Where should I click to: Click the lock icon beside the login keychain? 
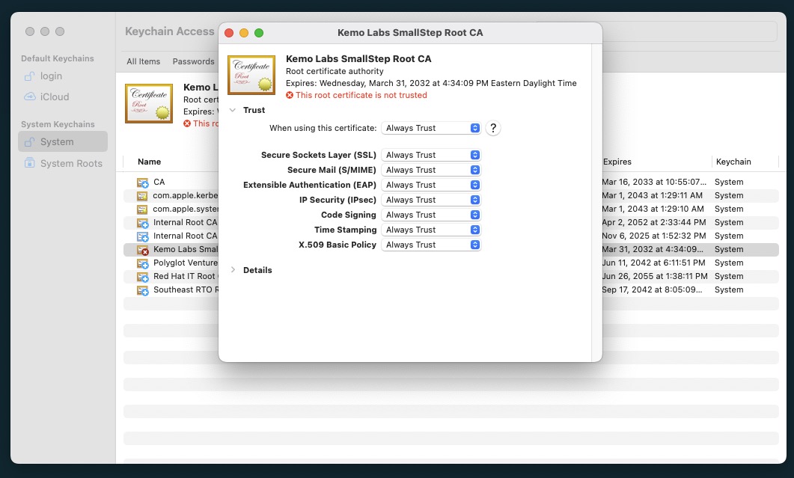point(30,76)
